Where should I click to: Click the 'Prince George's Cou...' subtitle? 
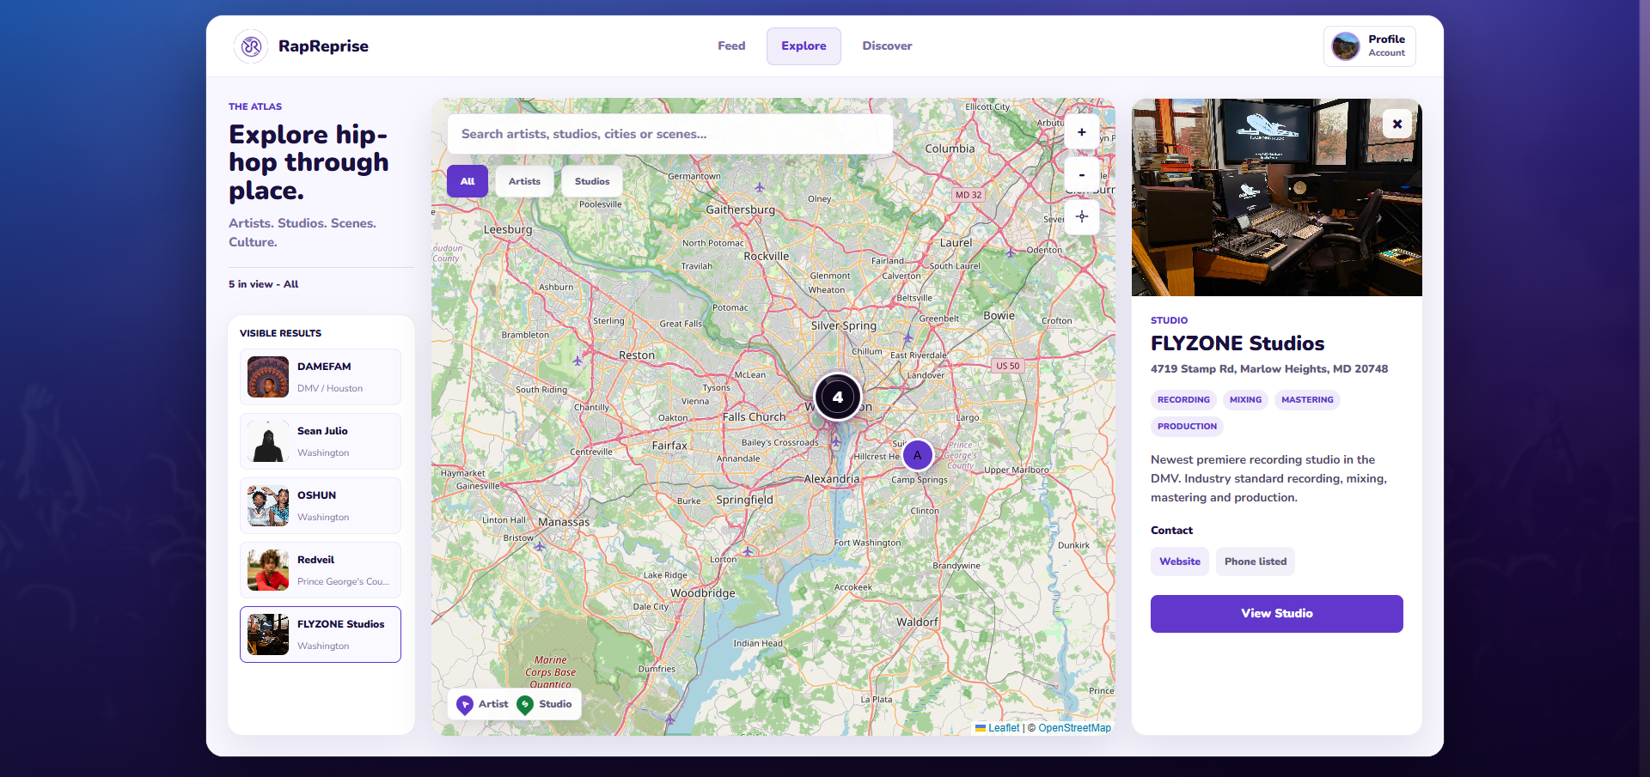click(x=343, y=582)
